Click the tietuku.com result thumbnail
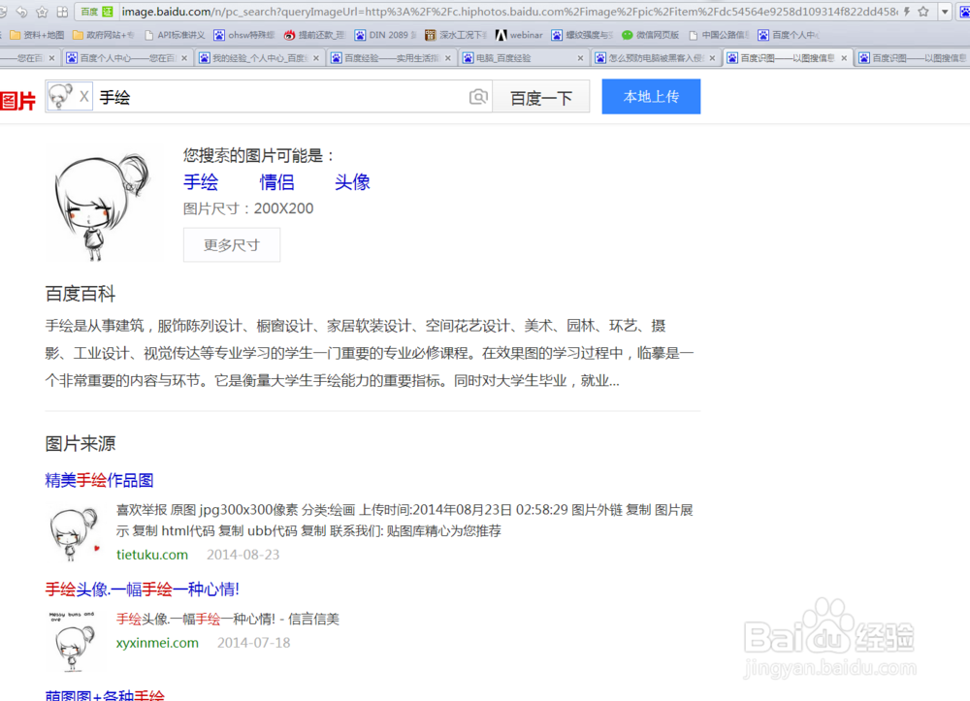 click(75, 533)
